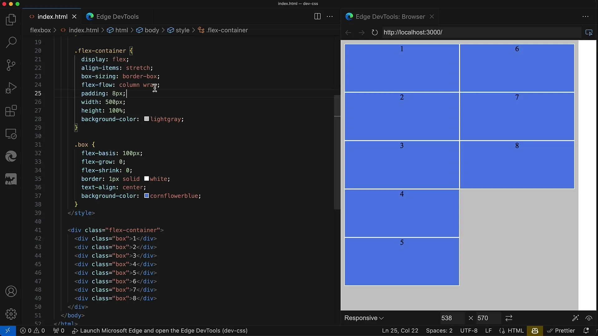Open editor More Actions menu
The image size is (598, 336).
[x=330, y=16]
